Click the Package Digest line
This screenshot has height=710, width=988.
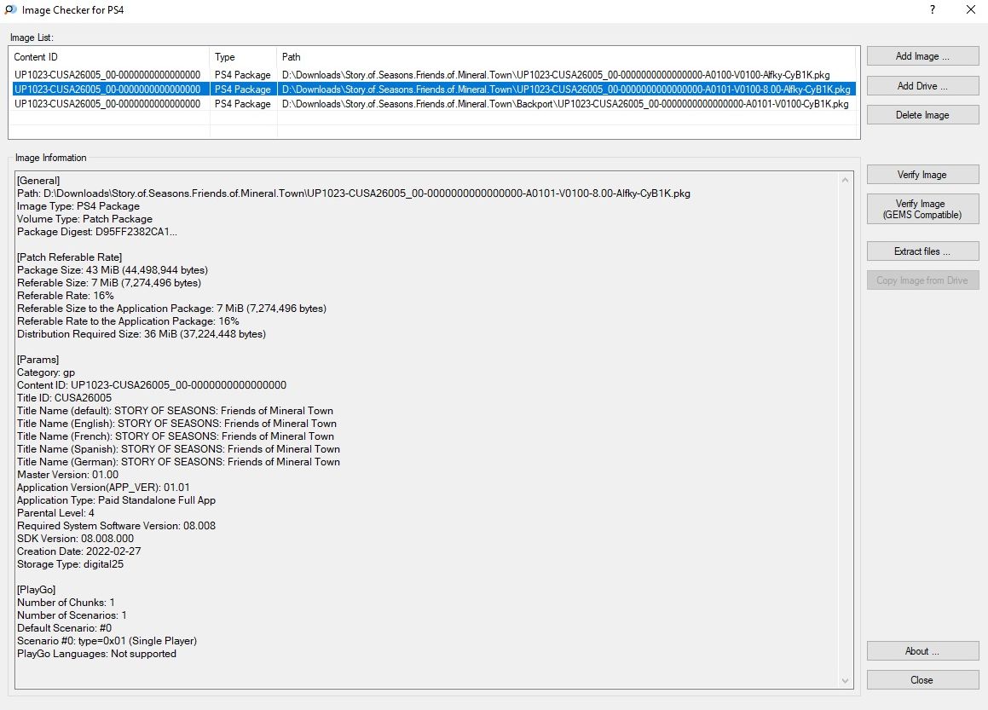pyautogui.click(x=97, y=231)
